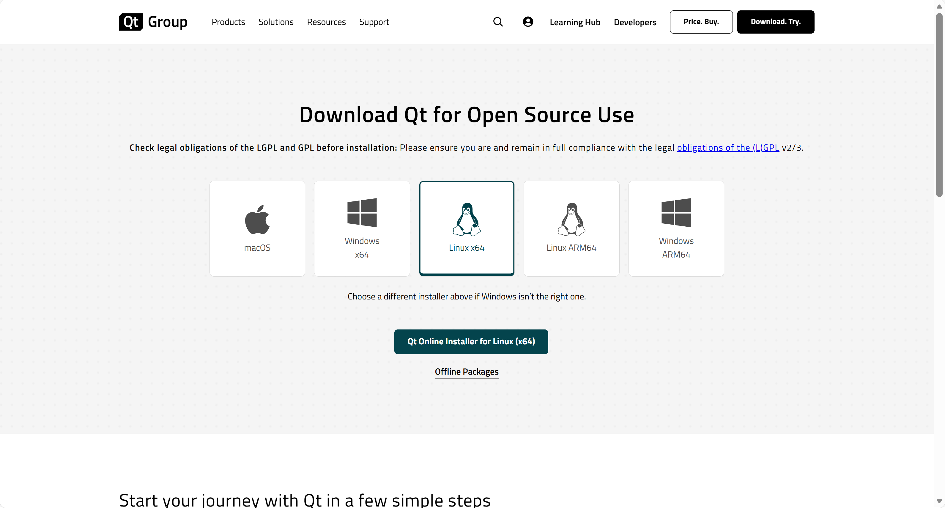Open the Offline Packages link
The width and height of the screenshot is (945, 508).
pos(467,372)
